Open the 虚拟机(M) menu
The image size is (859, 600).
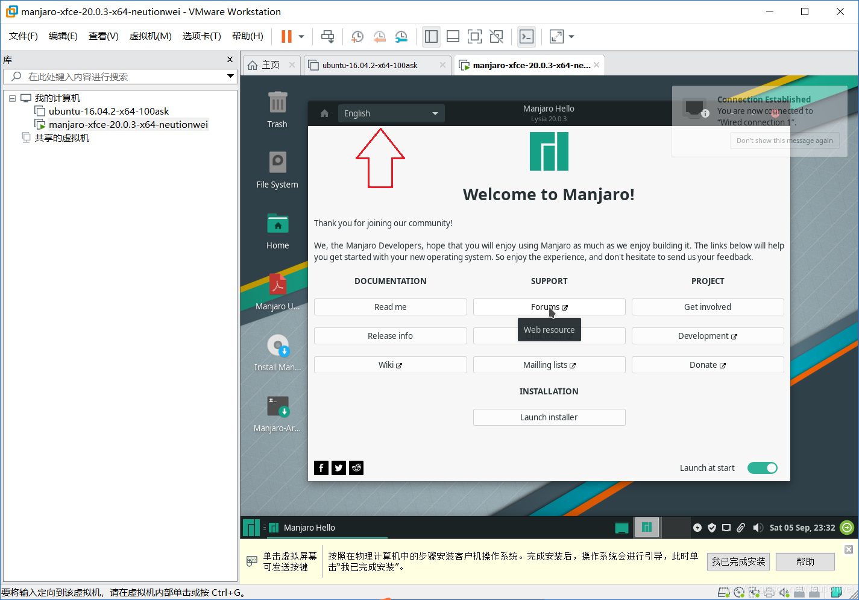coord(151,36)
